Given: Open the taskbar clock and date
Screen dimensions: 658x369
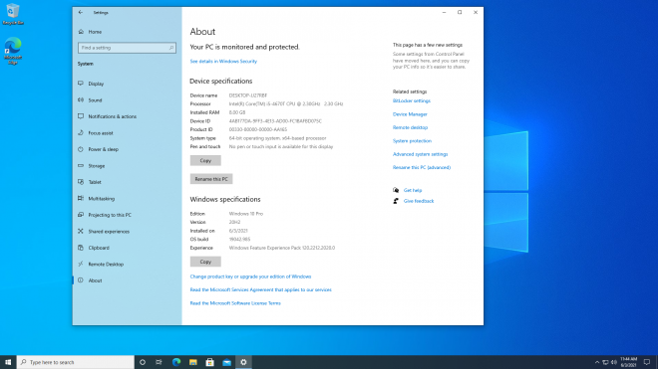Looking at the screenshot, I should [629, 362].
